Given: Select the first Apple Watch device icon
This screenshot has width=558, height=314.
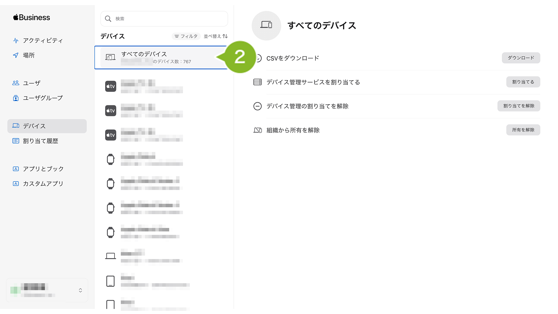Looking at the screenshot, I should tap(110, 160).
